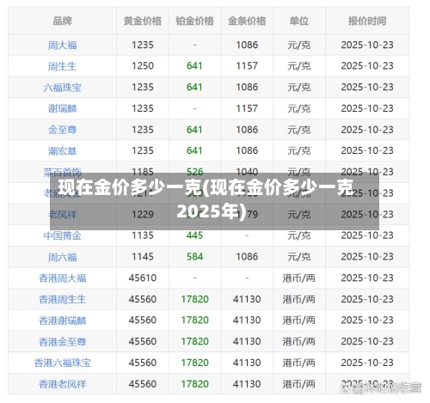The image size is (430, 403).
Task: Open the 周大福 brand link
Action: point(62,46)
